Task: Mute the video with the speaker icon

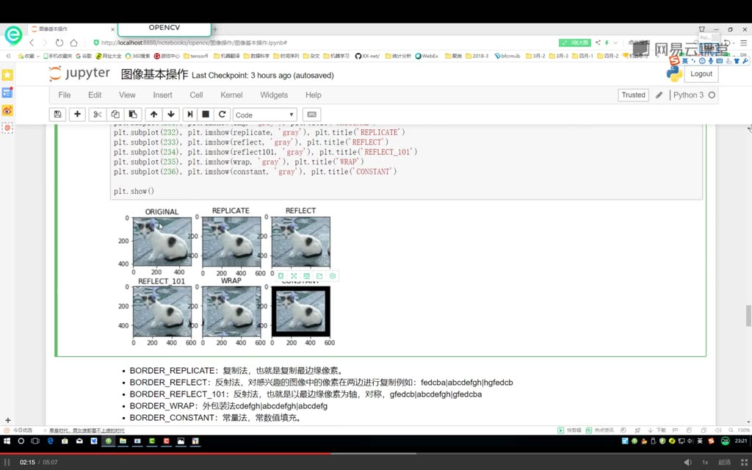Action: [x=687, y=463]
